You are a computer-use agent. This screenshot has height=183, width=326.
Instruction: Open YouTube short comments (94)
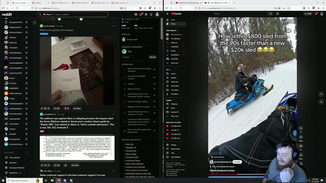[x=301, y=146]
